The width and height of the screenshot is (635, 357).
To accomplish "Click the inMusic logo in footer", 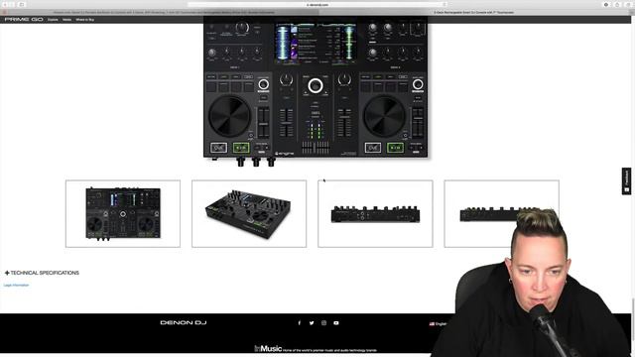I will 268,348.
